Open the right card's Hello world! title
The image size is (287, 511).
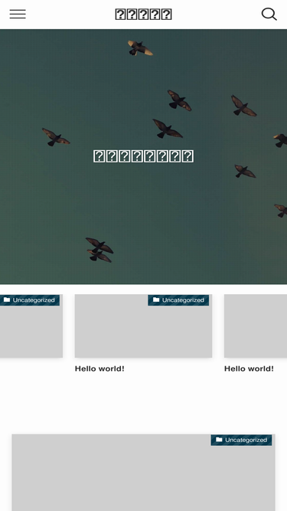(x=249, y=369)
